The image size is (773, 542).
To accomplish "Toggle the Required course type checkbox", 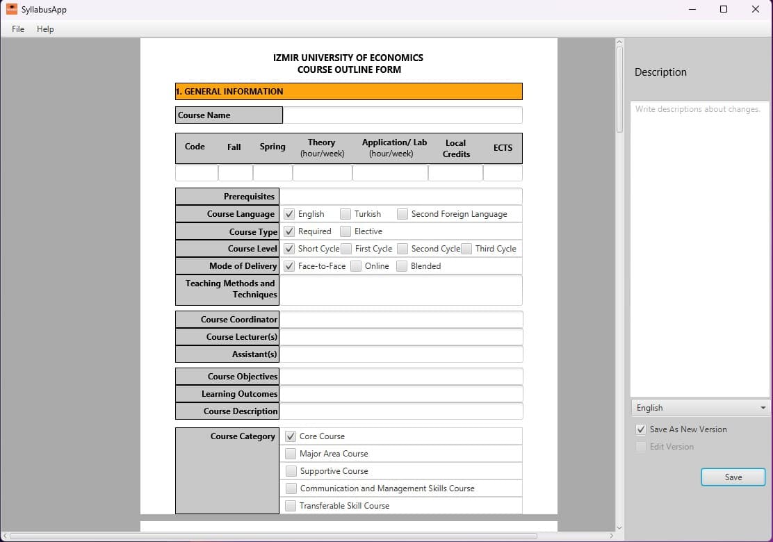I will point(289,231).
